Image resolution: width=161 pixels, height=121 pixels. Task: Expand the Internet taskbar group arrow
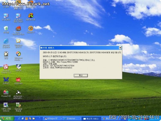pyautogui.click(x=80, y=119)
